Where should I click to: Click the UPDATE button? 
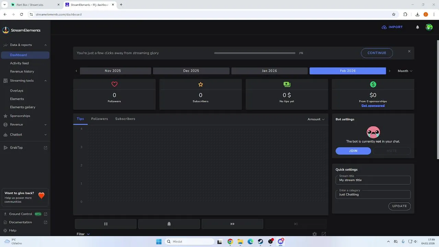pyautogui.click(x=400, y=206)
